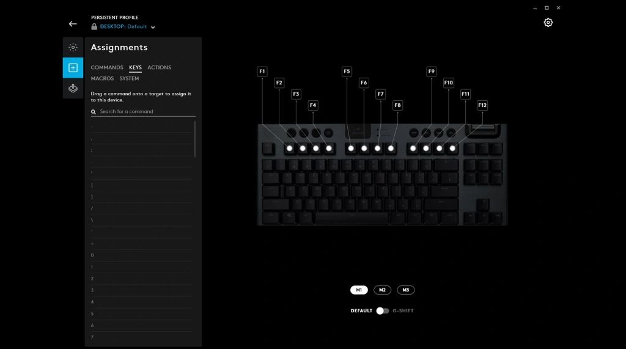Select the M3 mode button

point(406,290)
